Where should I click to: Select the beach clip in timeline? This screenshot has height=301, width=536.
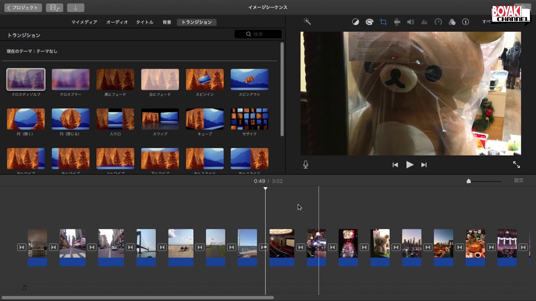click(181, 247)
